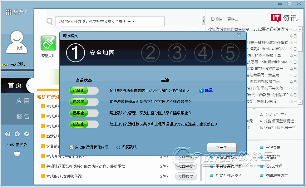Toggle the 管理共享 已禁止 switch
The width and height of the screenshot is (306, 187).
tap(84, 113)
